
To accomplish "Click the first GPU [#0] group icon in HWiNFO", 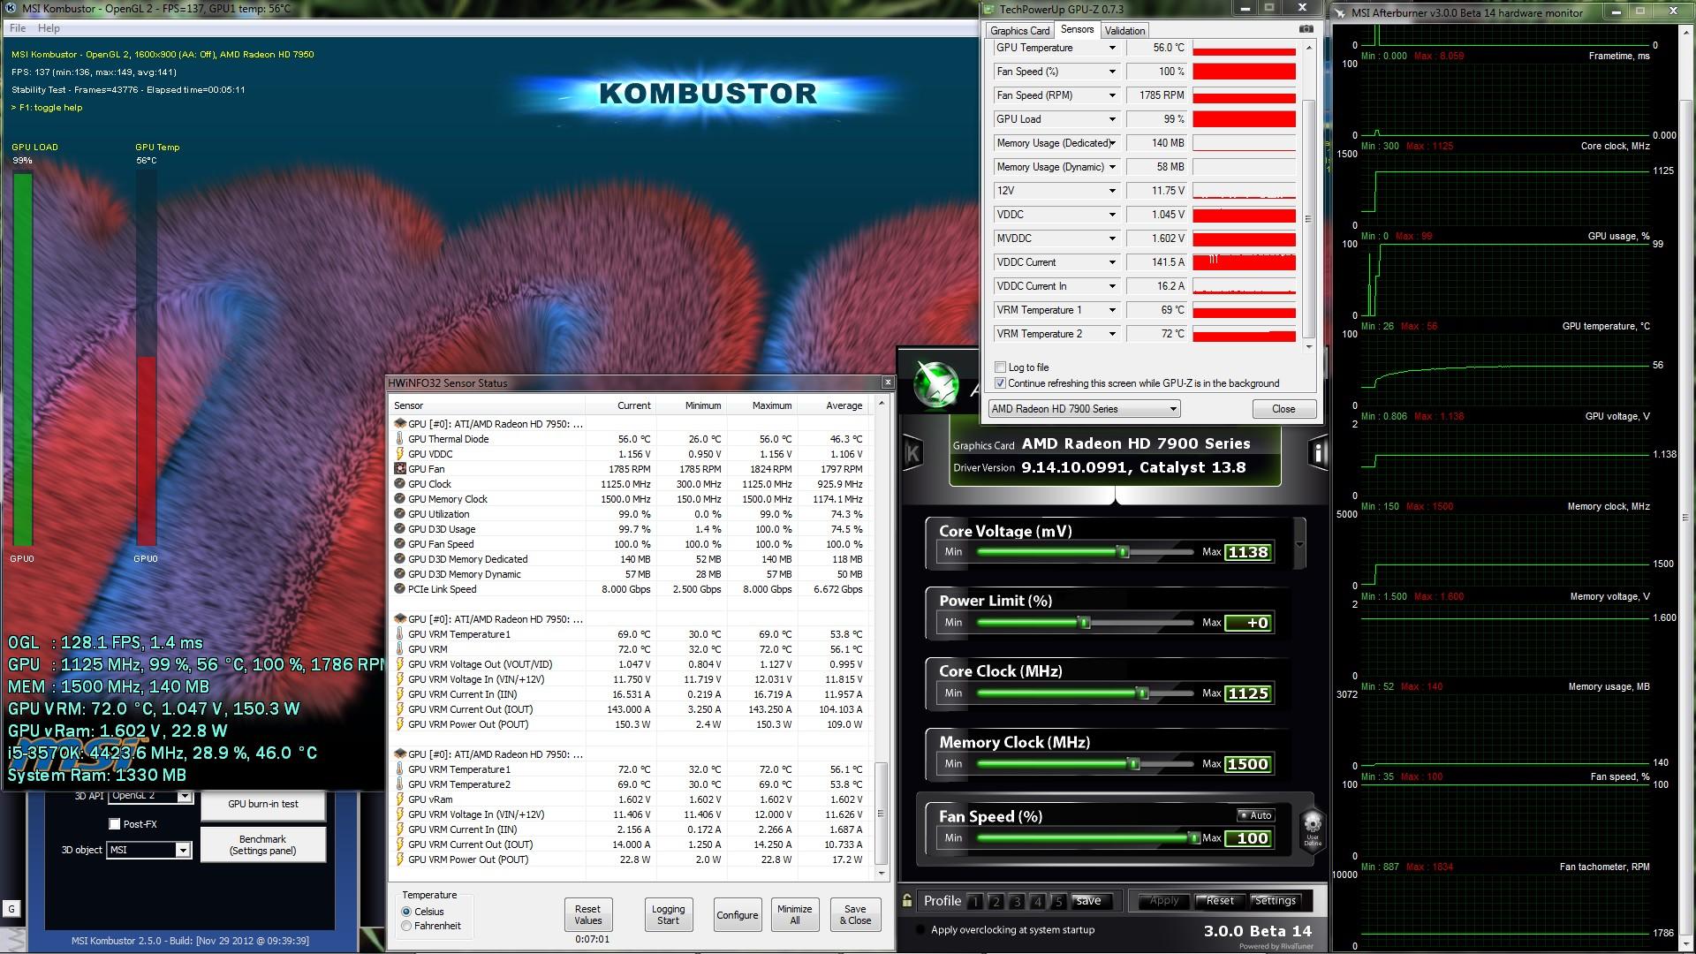I will (x=400, y=424).
